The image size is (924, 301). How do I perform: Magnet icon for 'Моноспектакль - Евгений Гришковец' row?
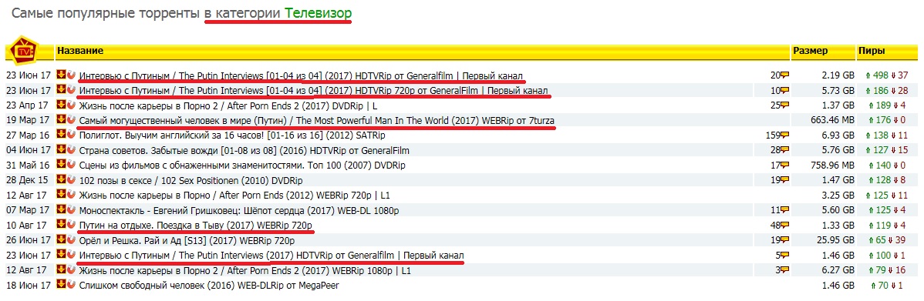click(71, 210)
